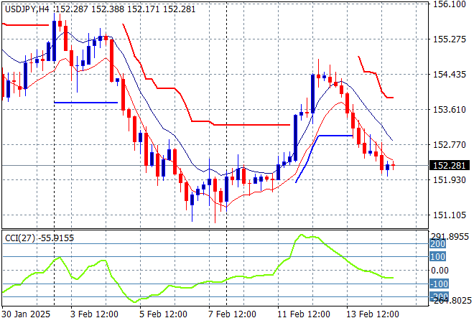
Task: Select the long flat red line near 153.2
Action: (251, 124)
